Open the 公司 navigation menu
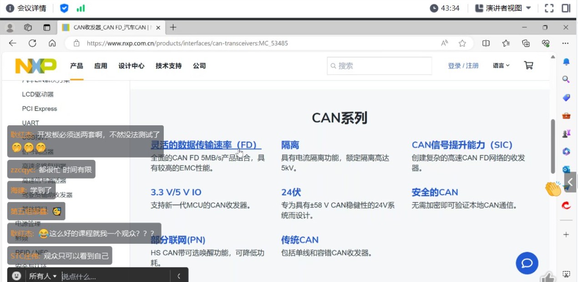This screenshot has width=578, height=282. 199,66
